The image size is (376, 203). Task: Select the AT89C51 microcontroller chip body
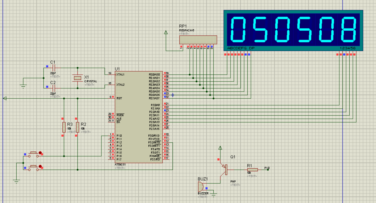pyautogui.click(x=139, y=117)
